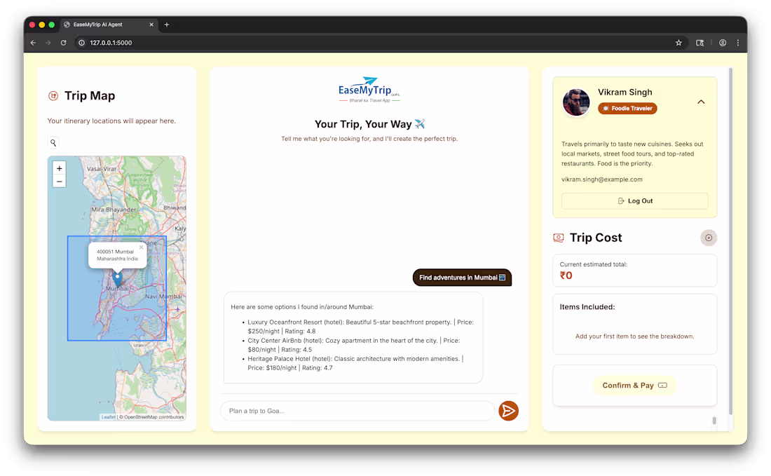Viewport: 771px width, 476px height.
Task: Click the blue Mumbai map marker
Action: pos(117,279)
